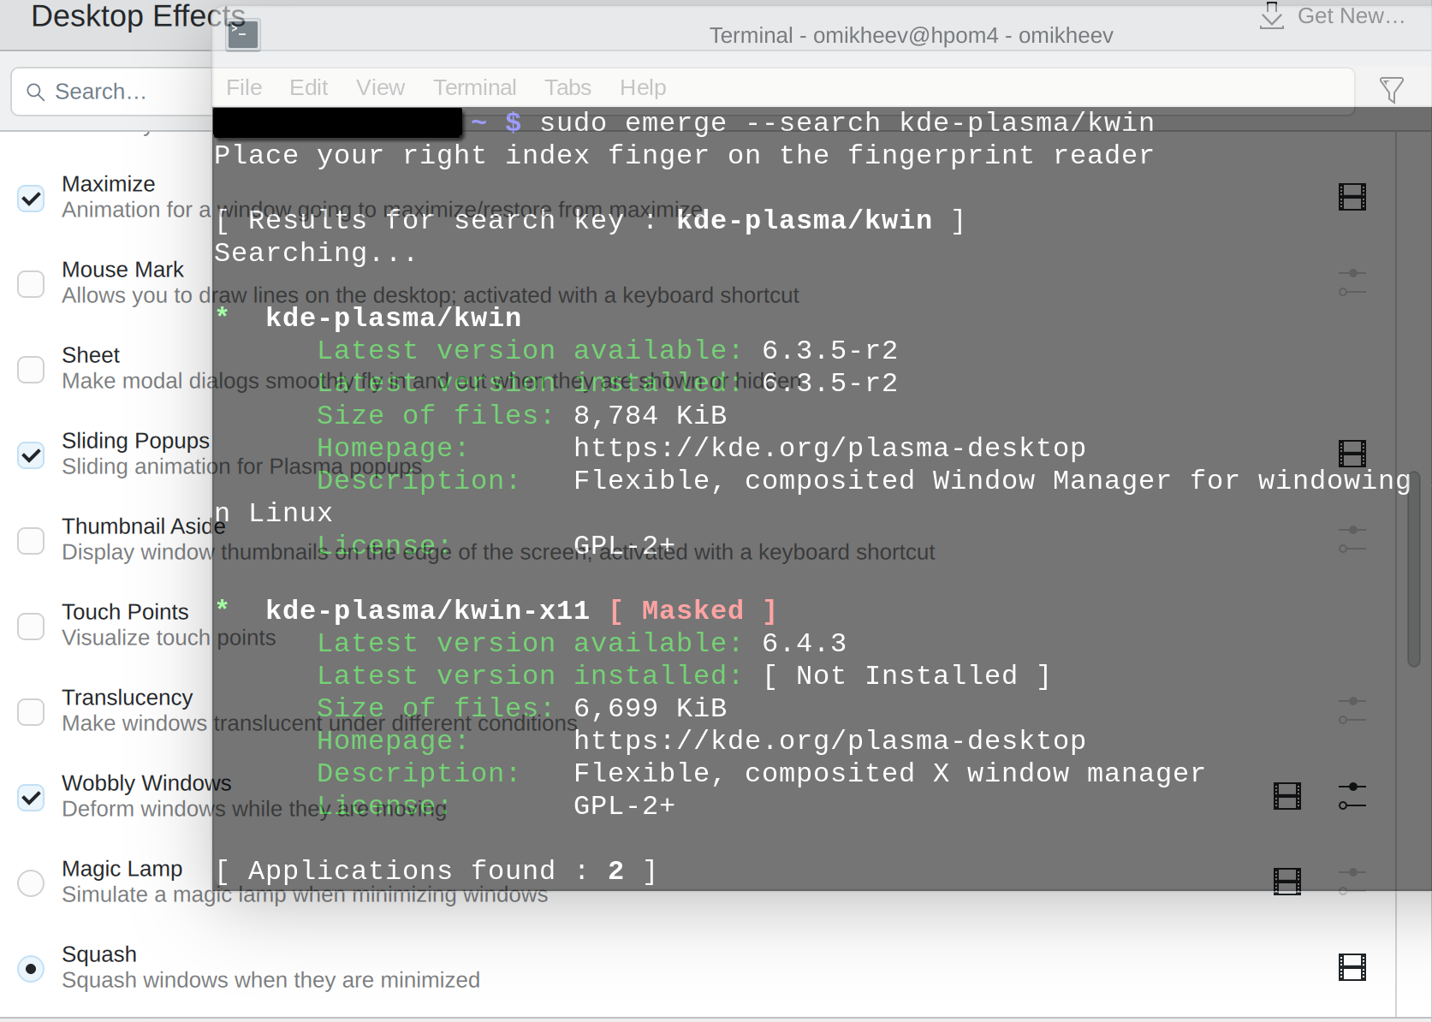This screenshot has height=1022, width=1432.
Task: Open the terminal Tabs menu
Action: [567, 87]
